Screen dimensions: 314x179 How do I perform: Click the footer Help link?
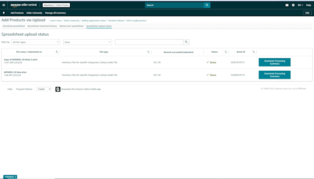10,89
